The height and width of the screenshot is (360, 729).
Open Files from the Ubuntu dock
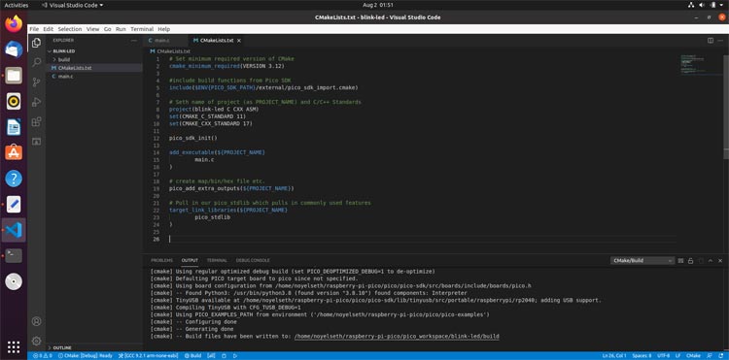pos(14,75)
